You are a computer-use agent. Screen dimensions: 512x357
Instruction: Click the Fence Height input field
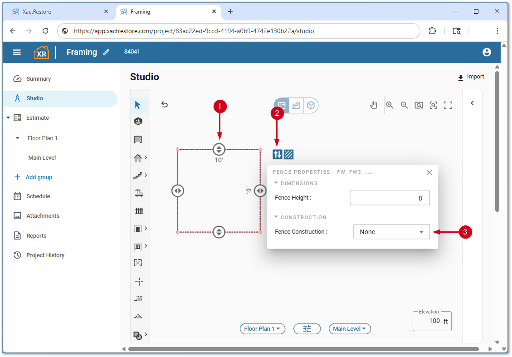coord(389,198)
